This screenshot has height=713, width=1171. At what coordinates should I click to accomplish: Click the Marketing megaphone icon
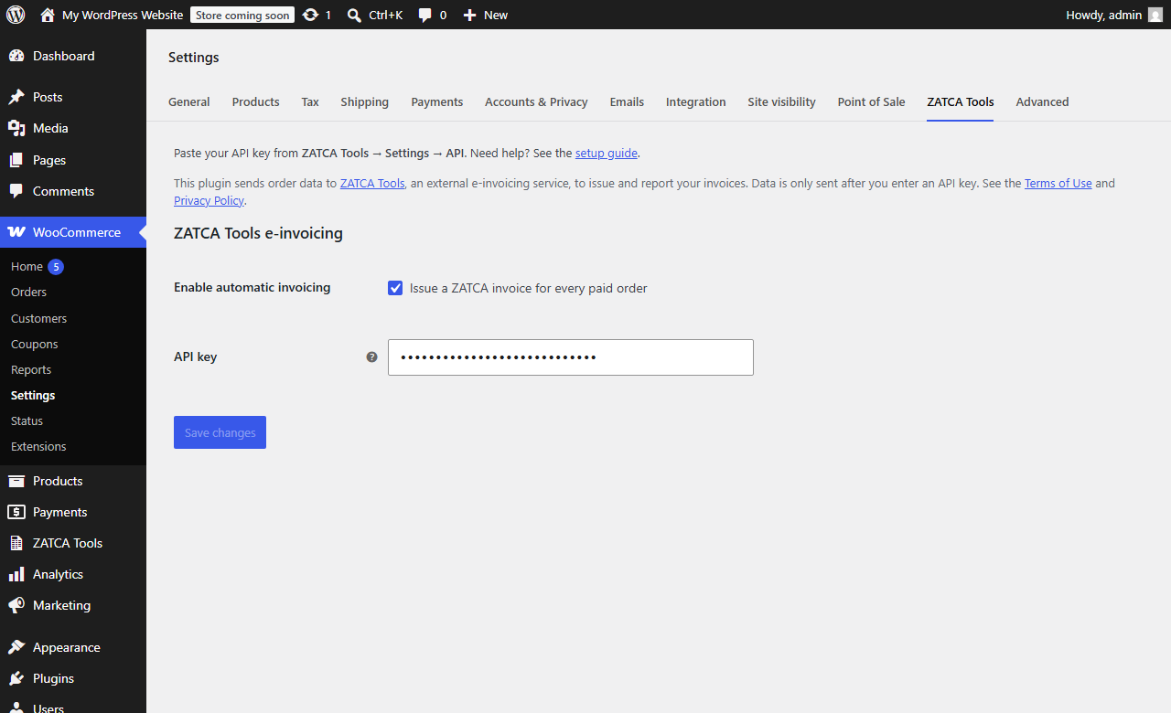tap(16, 605)
